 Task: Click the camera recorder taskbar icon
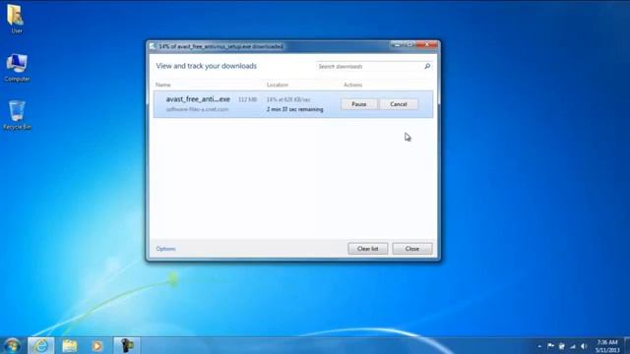tap(127, 346)
